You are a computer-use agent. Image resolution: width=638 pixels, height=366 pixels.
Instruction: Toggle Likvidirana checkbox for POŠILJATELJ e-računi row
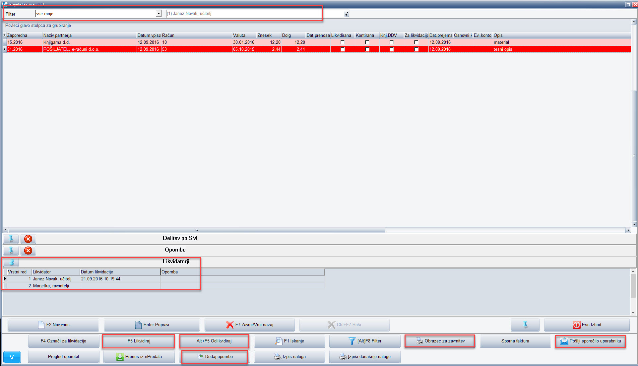click(x=343, y=49)
